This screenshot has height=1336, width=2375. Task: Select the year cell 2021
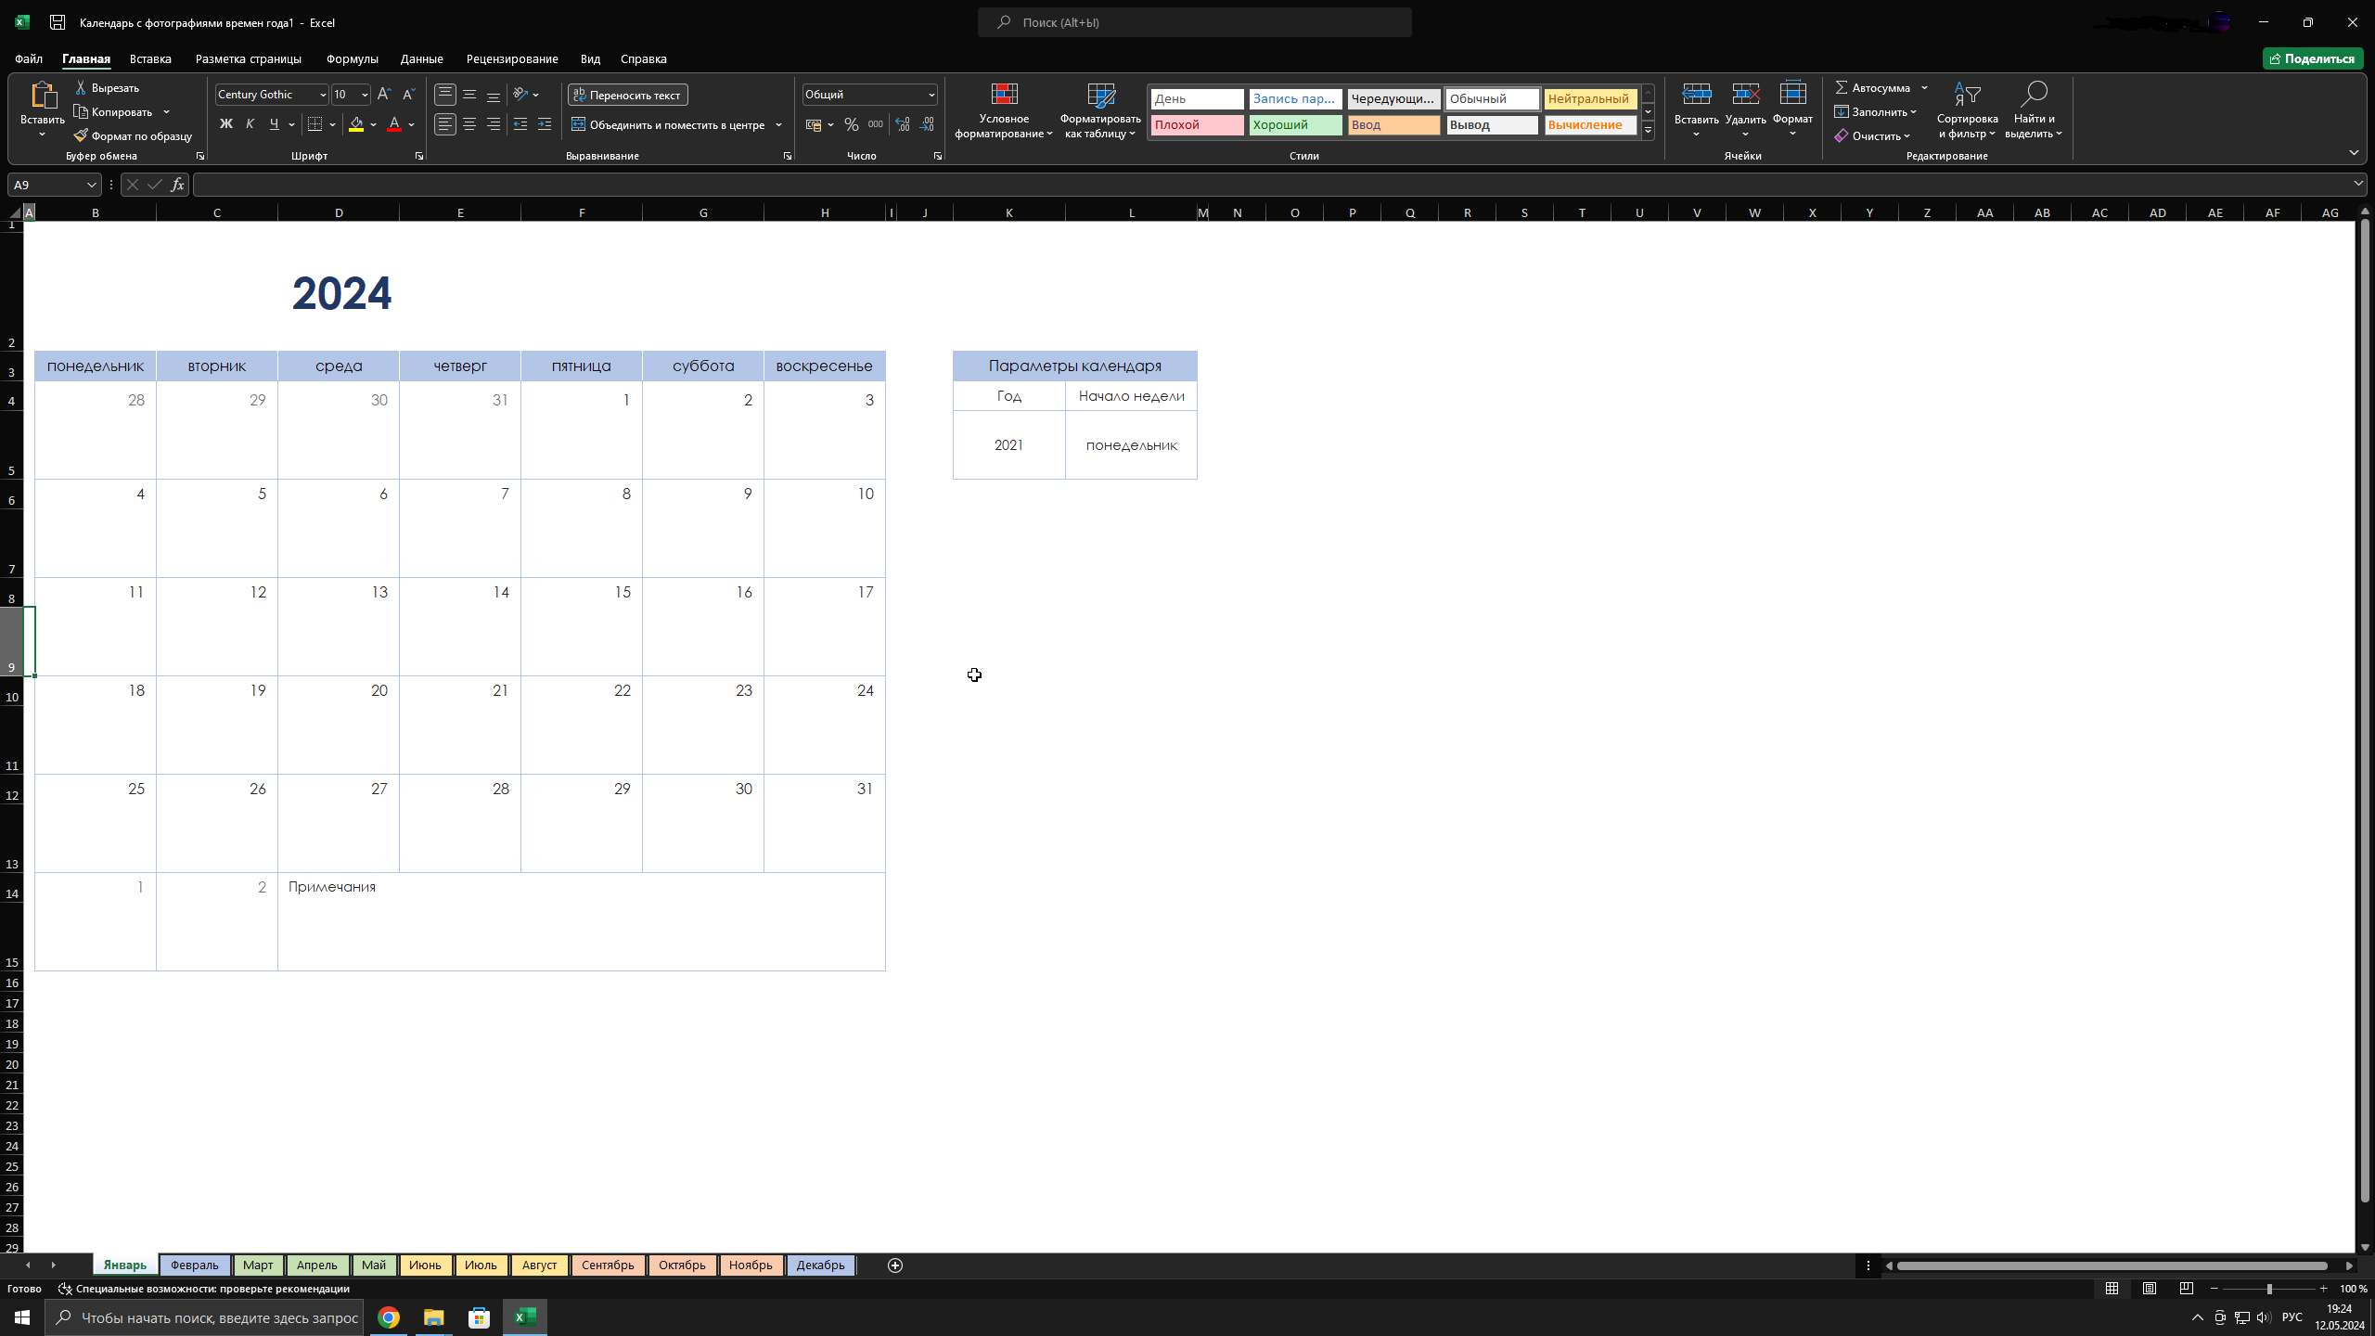[x=1008, y=445]
